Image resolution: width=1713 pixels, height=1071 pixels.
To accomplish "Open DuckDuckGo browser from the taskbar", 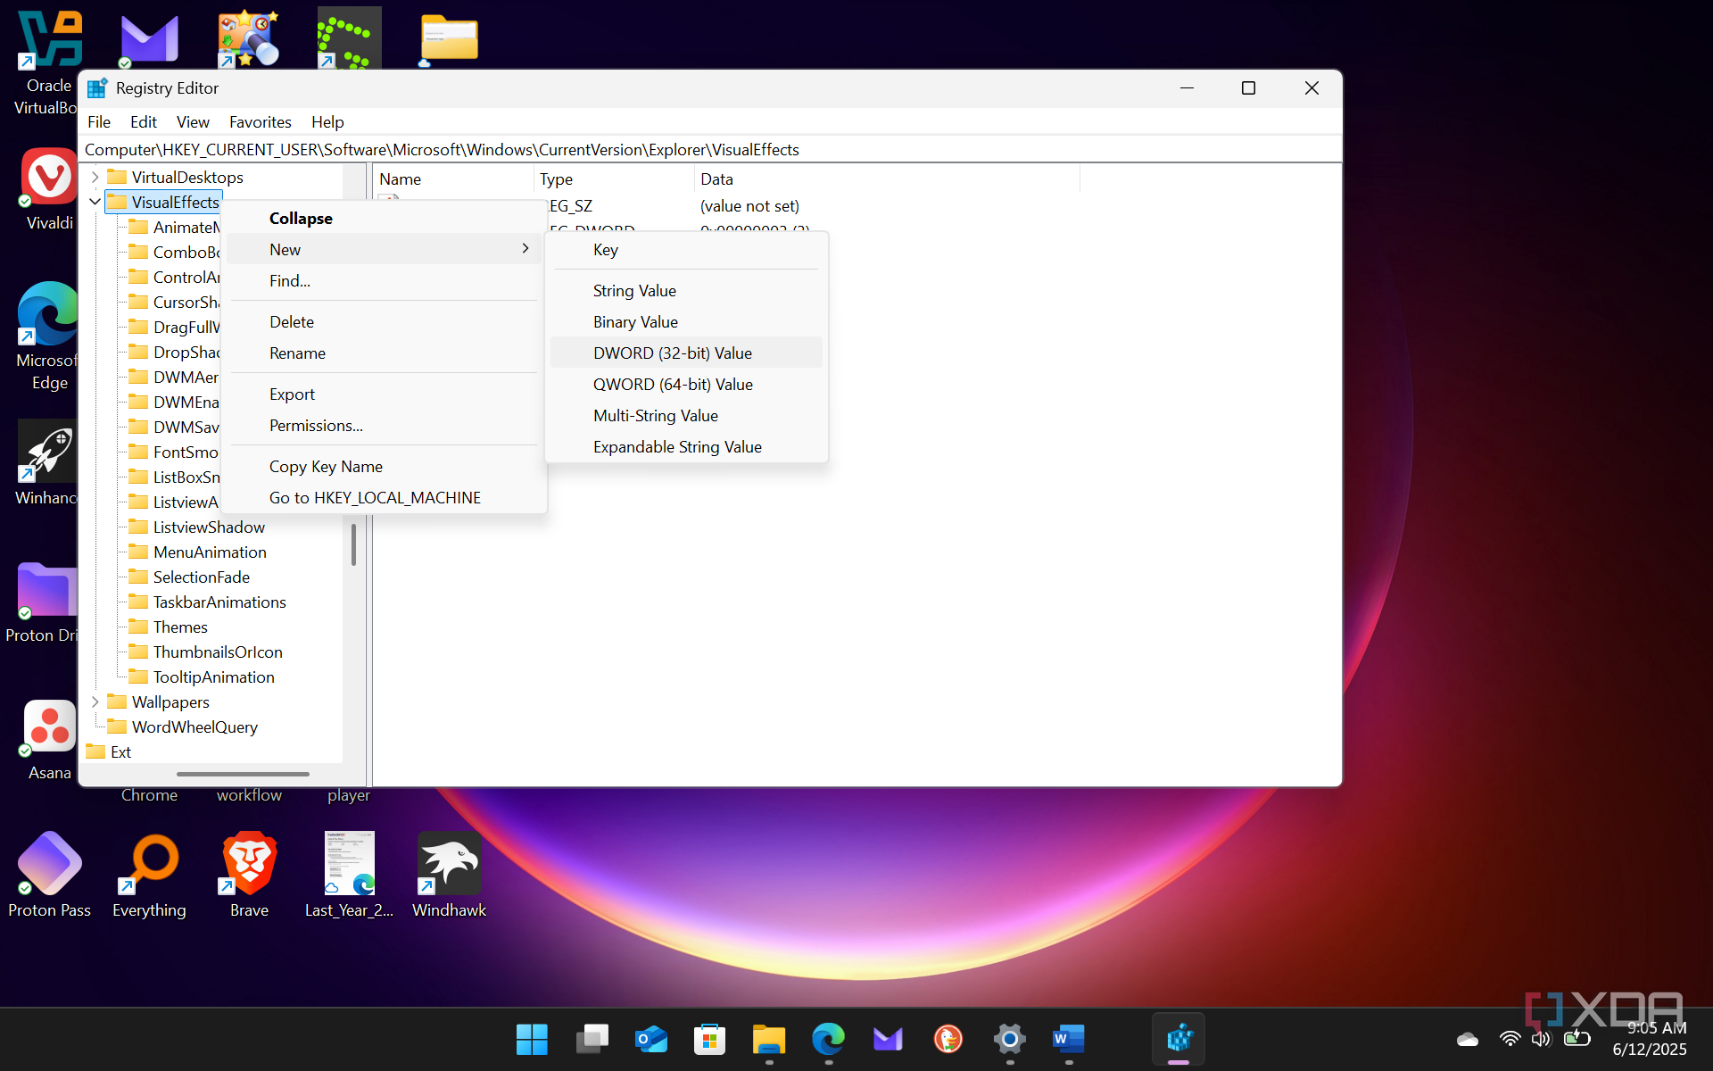I will [948, 1039].
